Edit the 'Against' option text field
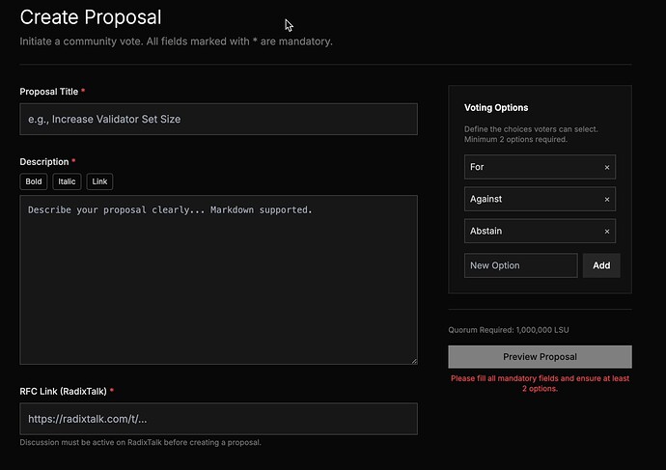Screen dimensions: 666x470 pos(531,200)
